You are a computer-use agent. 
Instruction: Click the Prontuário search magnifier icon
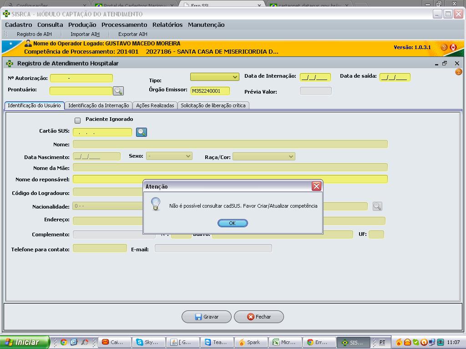pos(118,91)
